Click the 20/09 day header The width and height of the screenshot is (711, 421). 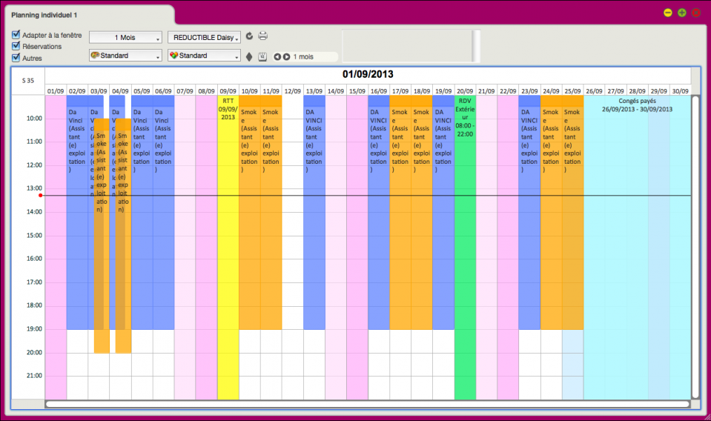465,91
